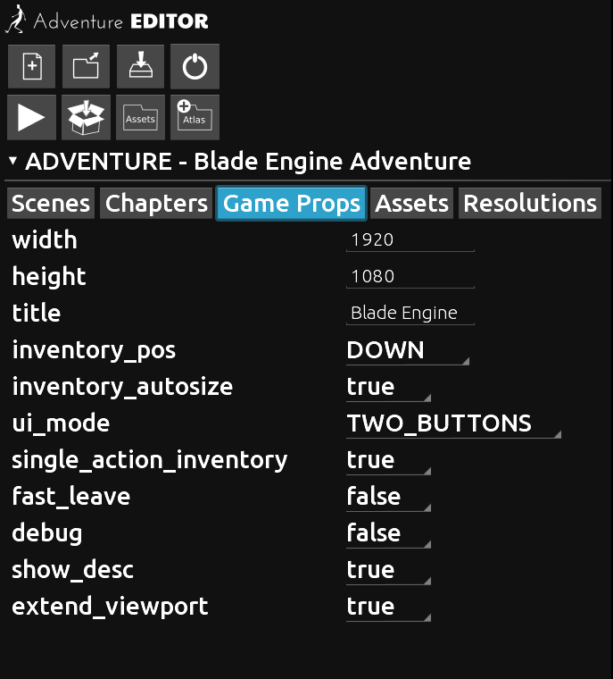Image resolution: width=613 pixels, height=679 pixels.
Task: Collapse the ADVENTURE section triangle
Action: (x=13, y=162)
